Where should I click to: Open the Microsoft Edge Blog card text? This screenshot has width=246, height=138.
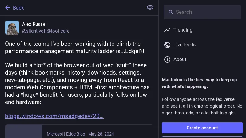pos(80,134)
